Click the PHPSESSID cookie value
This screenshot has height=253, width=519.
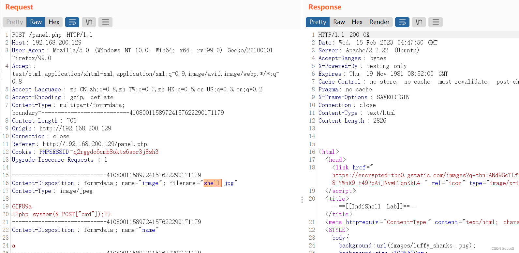click(x=116, y=152)
